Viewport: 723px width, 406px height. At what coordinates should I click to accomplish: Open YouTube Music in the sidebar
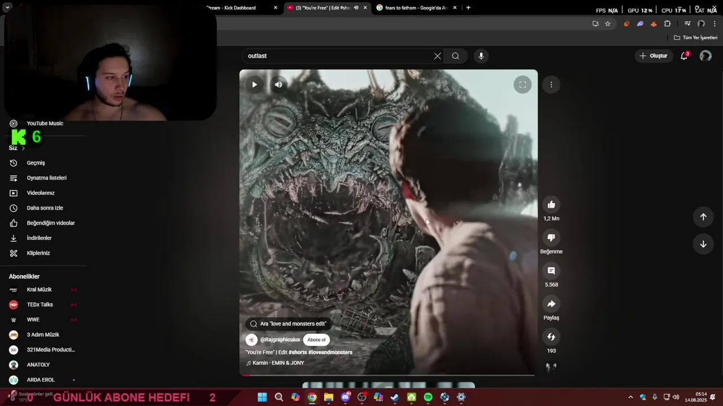click(x=45, y=123)
